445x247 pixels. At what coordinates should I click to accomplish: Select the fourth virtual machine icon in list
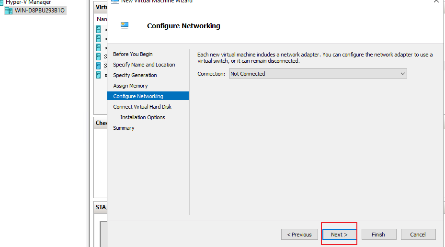[99, 56]
